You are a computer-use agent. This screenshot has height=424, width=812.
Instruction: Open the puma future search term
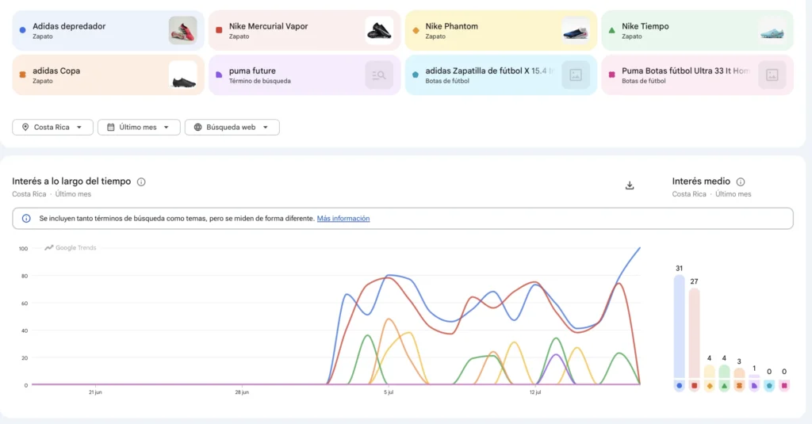(x=304, y=75)
